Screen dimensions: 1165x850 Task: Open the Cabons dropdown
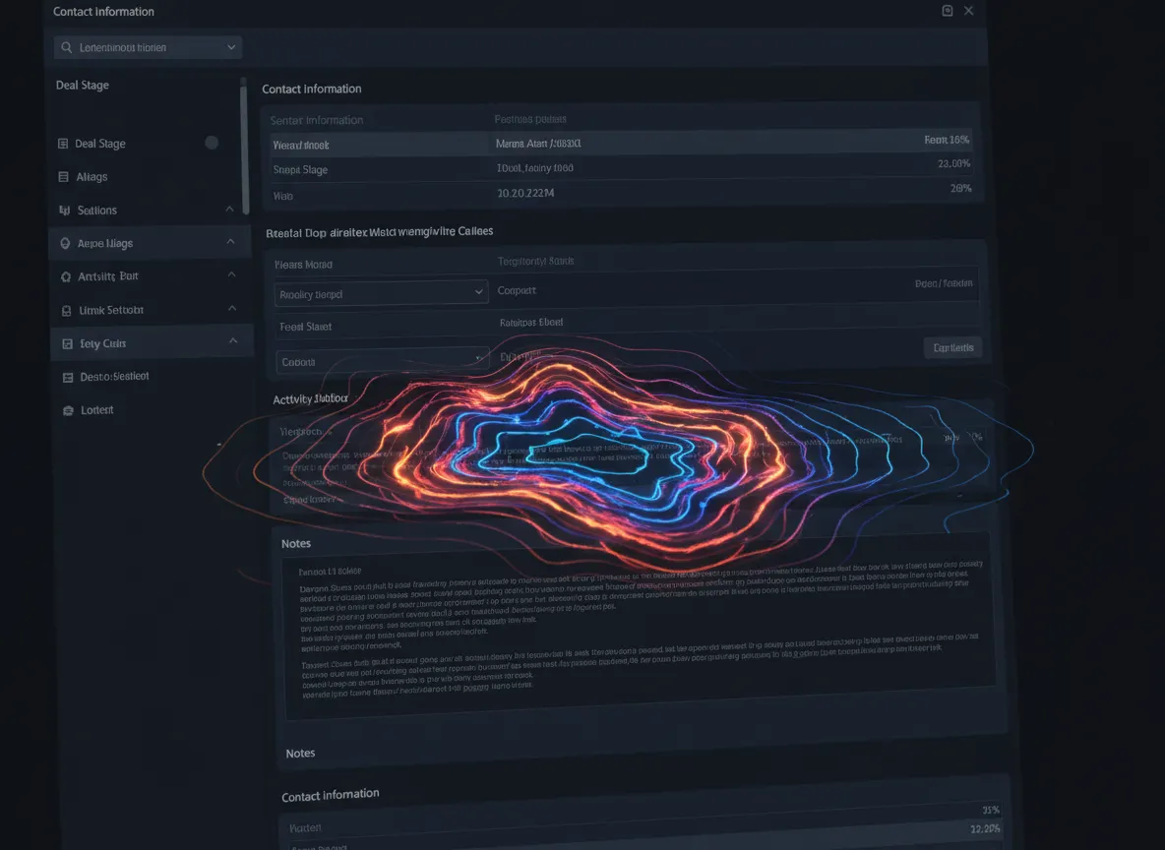click(383, 360)
